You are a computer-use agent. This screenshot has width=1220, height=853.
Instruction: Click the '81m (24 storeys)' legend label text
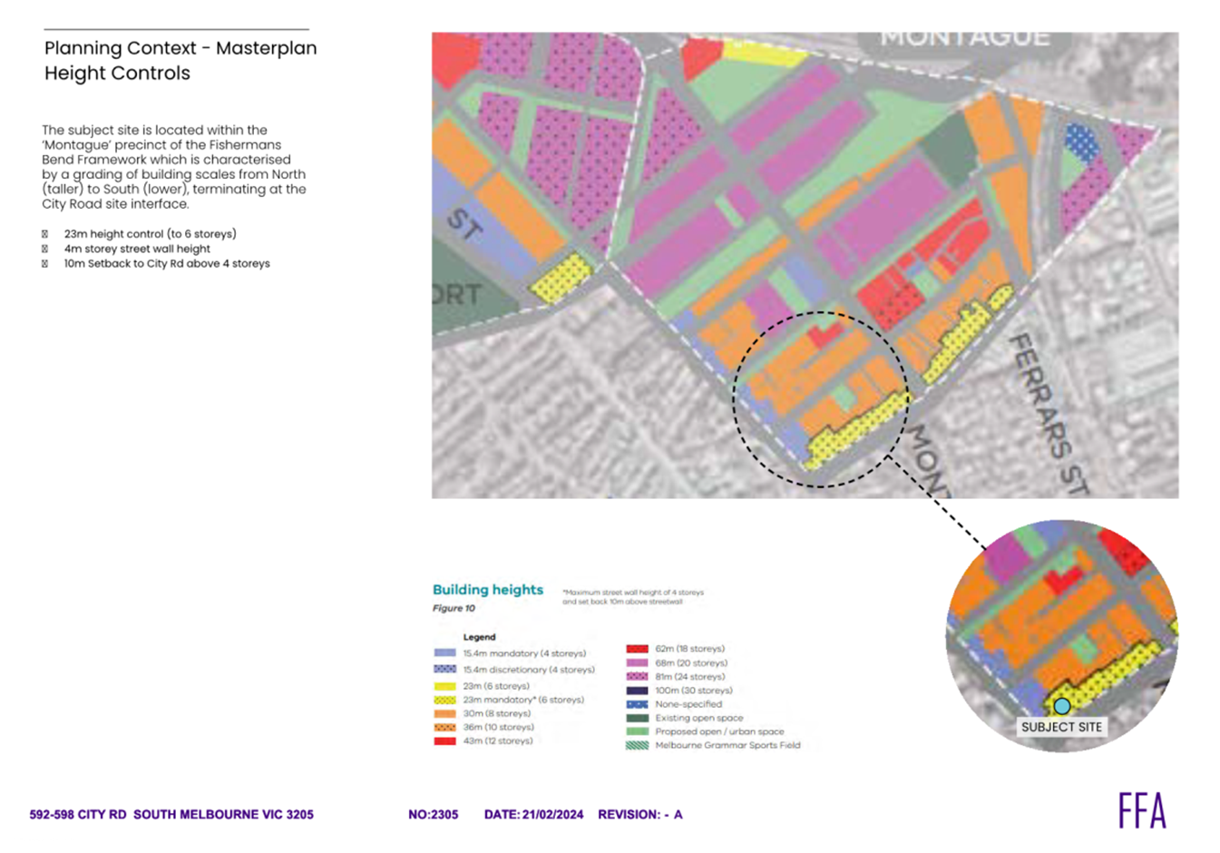click(689, 676)
